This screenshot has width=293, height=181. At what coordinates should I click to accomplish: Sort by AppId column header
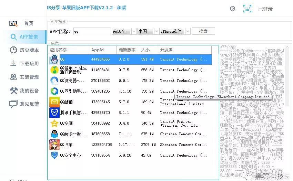[103, 50]
